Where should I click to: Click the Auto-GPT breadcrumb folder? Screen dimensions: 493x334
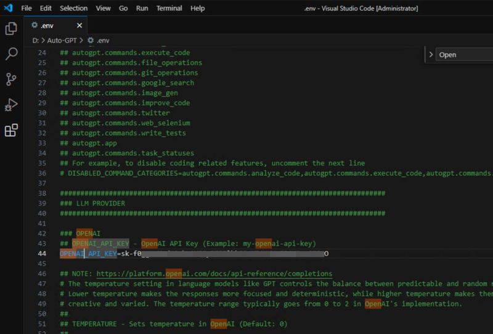click(62, 40)
